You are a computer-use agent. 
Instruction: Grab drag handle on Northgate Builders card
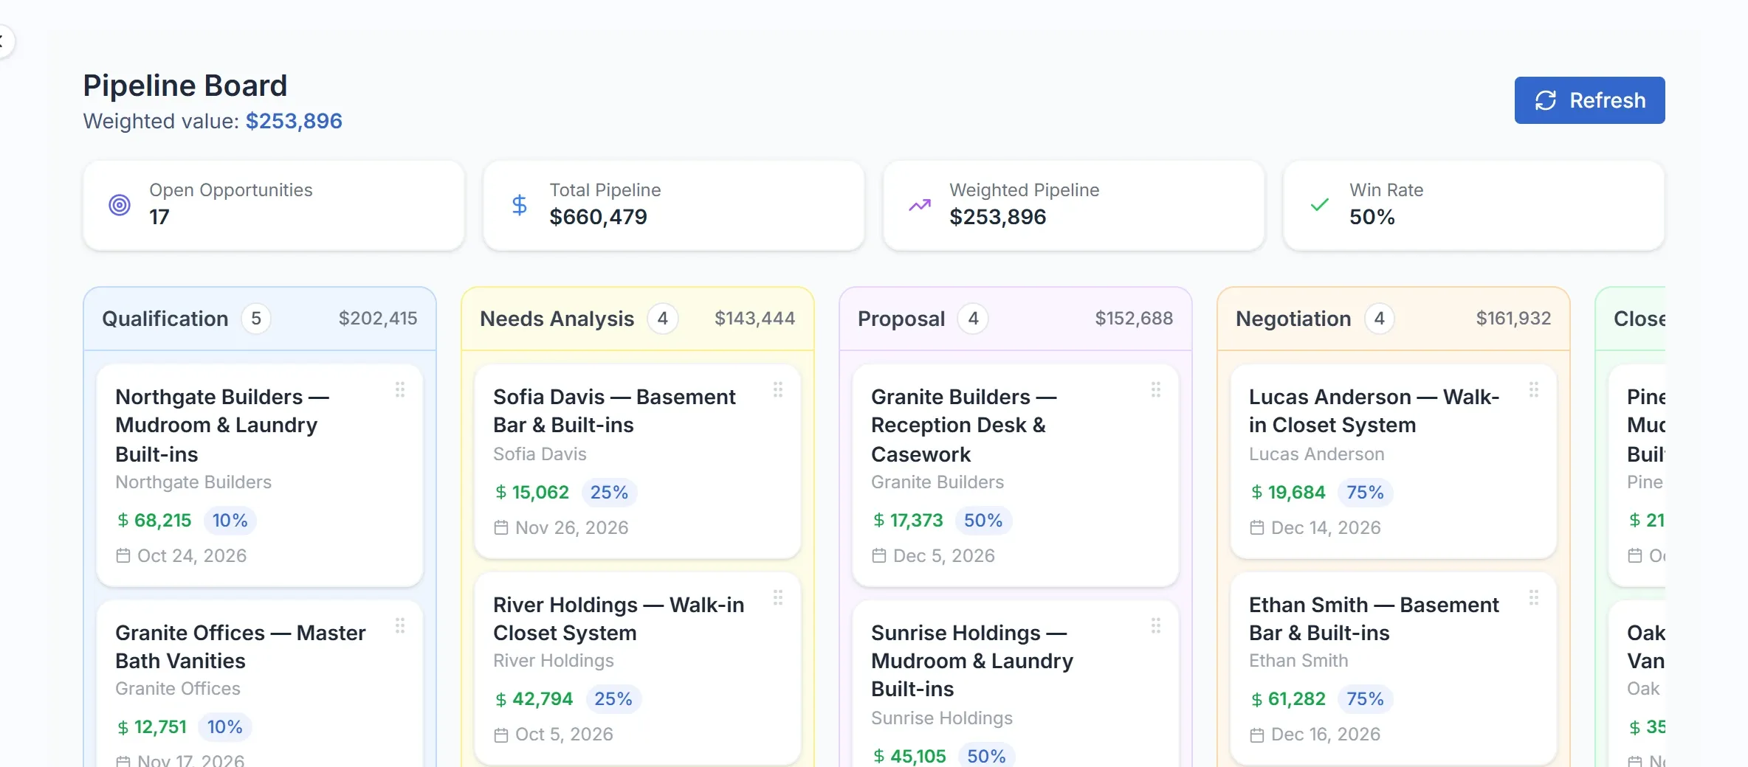[400, 389]
